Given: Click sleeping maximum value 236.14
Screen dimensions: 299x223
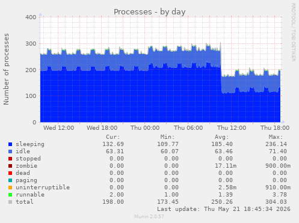Looking at the screenshot, I should click(276, 144).
